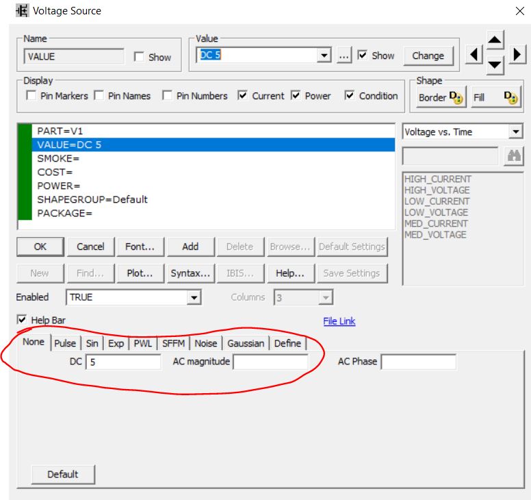This screenshot has height=500, width=531.
Task: Switch to the Pulse tab
Action: [x=65, y=343]
